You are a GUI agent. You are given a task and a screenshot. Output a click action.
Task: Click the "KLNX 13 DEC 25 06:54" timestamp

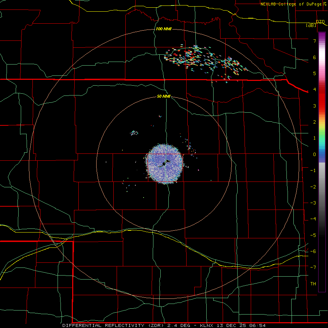233,325
